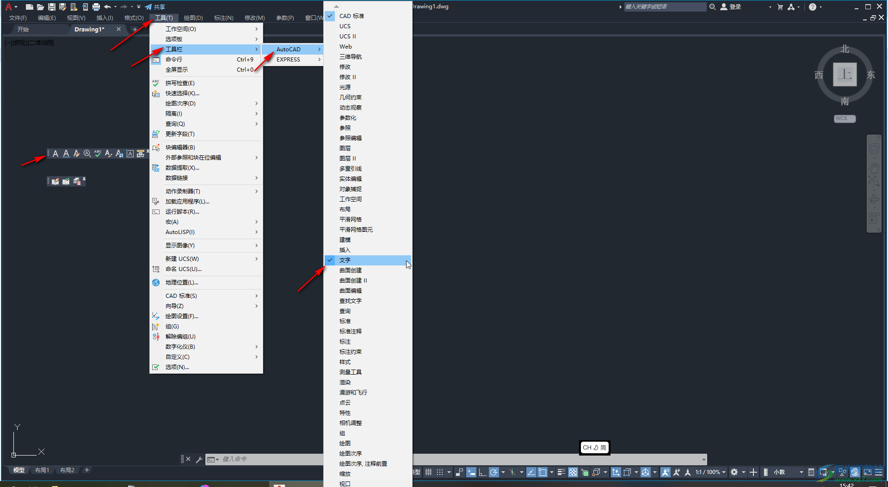Select 快速选择(K)... menu entry
The height and width of the screenshot is (487, 888).
[x=206, y=93]
